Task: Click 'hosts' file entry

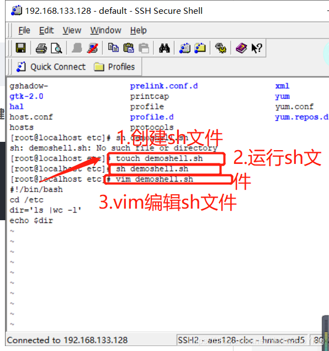Action: [22, 127]
